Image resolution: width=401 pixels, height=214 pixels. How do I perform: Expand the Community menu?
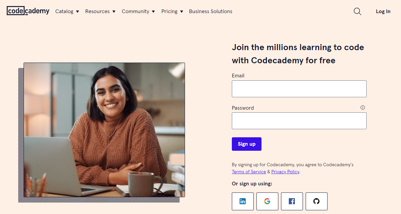pos(138,11)
